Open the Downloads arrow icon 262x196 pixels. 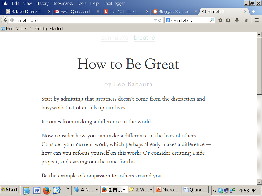[x=237, y=20]
